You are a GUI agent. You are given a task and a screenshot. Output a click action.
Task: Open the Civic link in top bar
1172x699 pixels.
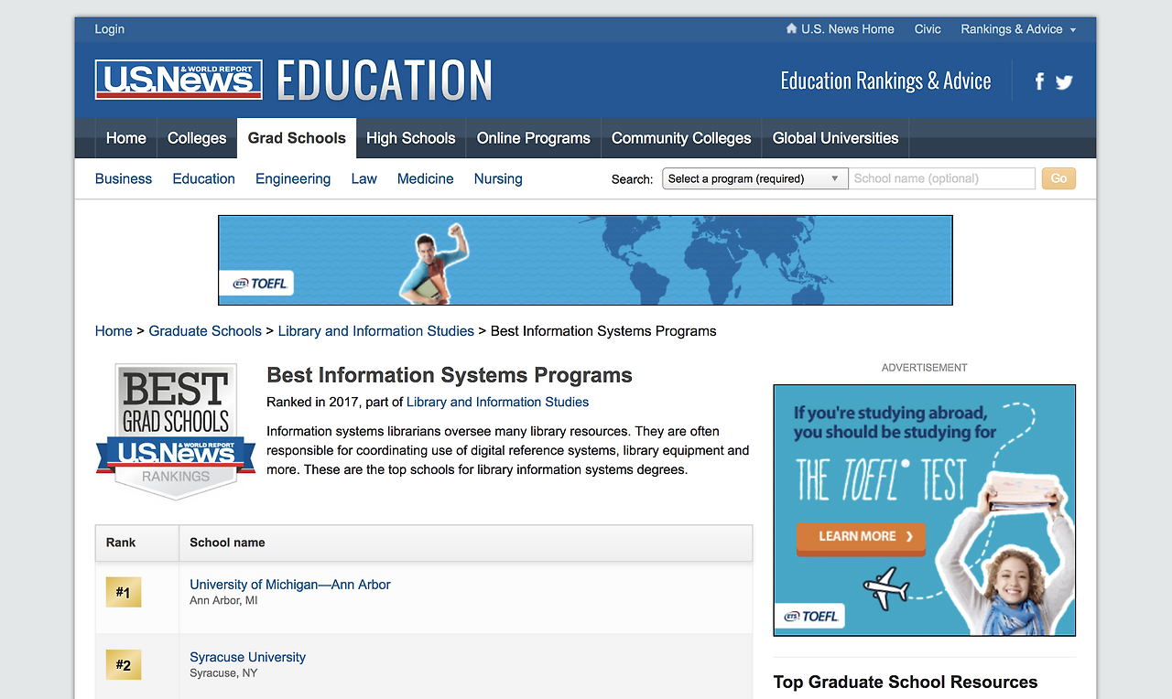(928, 29)
